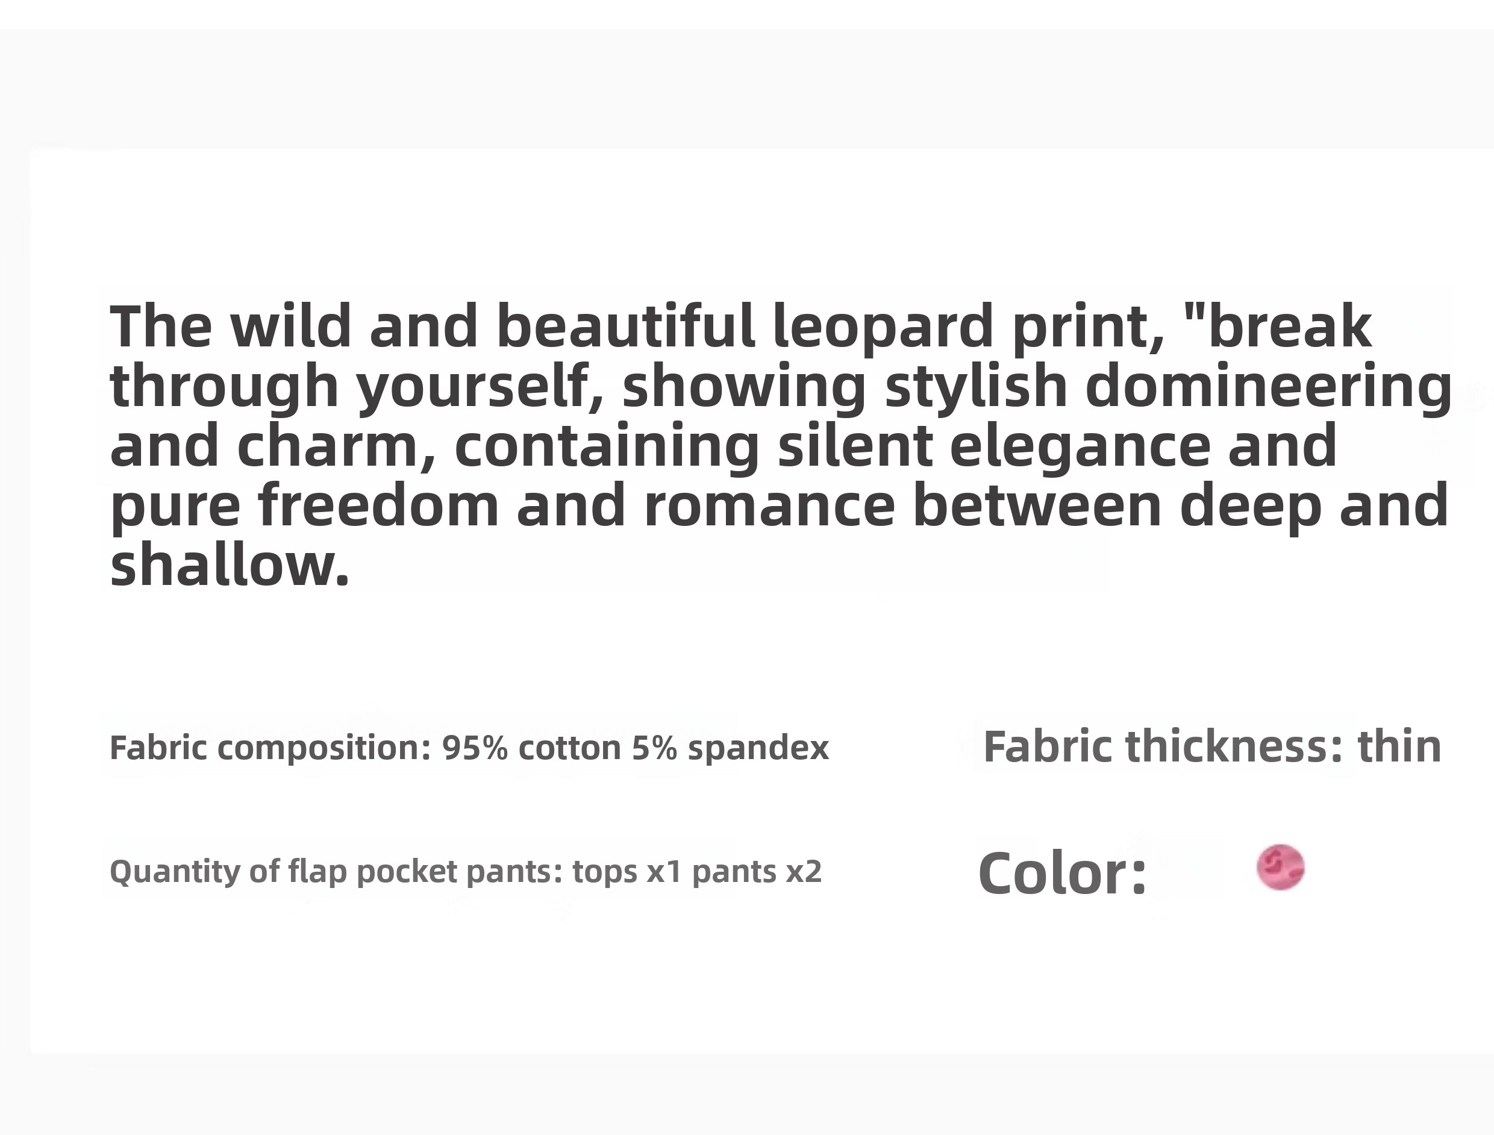Click the "5% spandex" text
Screen dimensions: 1494x1135
coord(730,748)
